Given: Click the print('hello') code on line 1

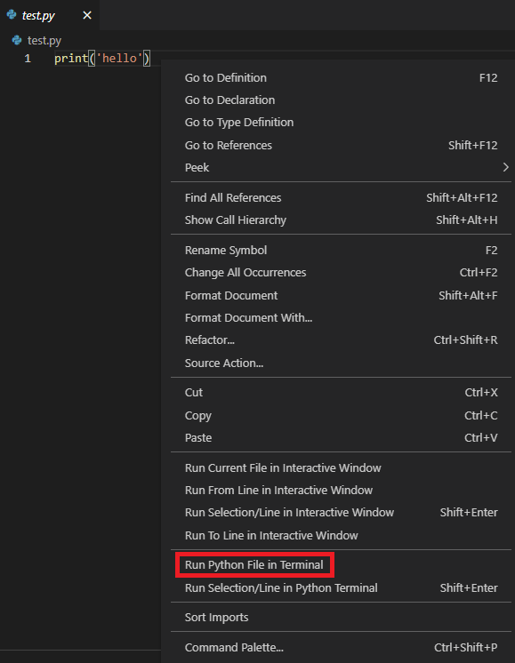Looking at the screenshot, I should [x=102, y=59].
